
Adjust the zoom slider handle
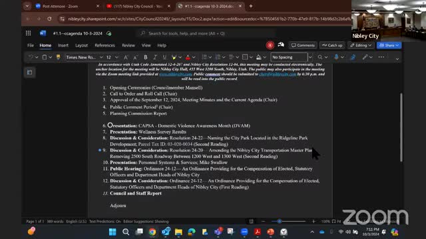point(280,221)
